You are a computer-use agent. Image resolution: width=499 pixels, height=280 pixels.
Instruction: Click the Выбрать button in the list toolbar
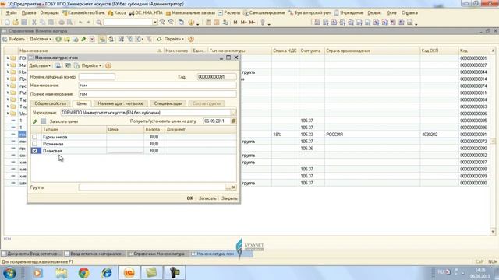click(x=14, y=40)
